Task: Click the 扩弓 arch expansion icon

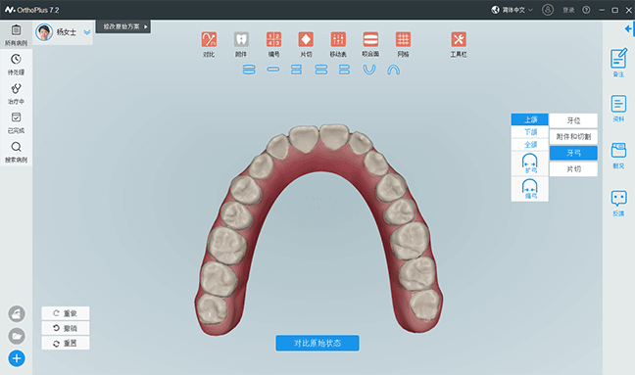Action: (x=530, y=164)
